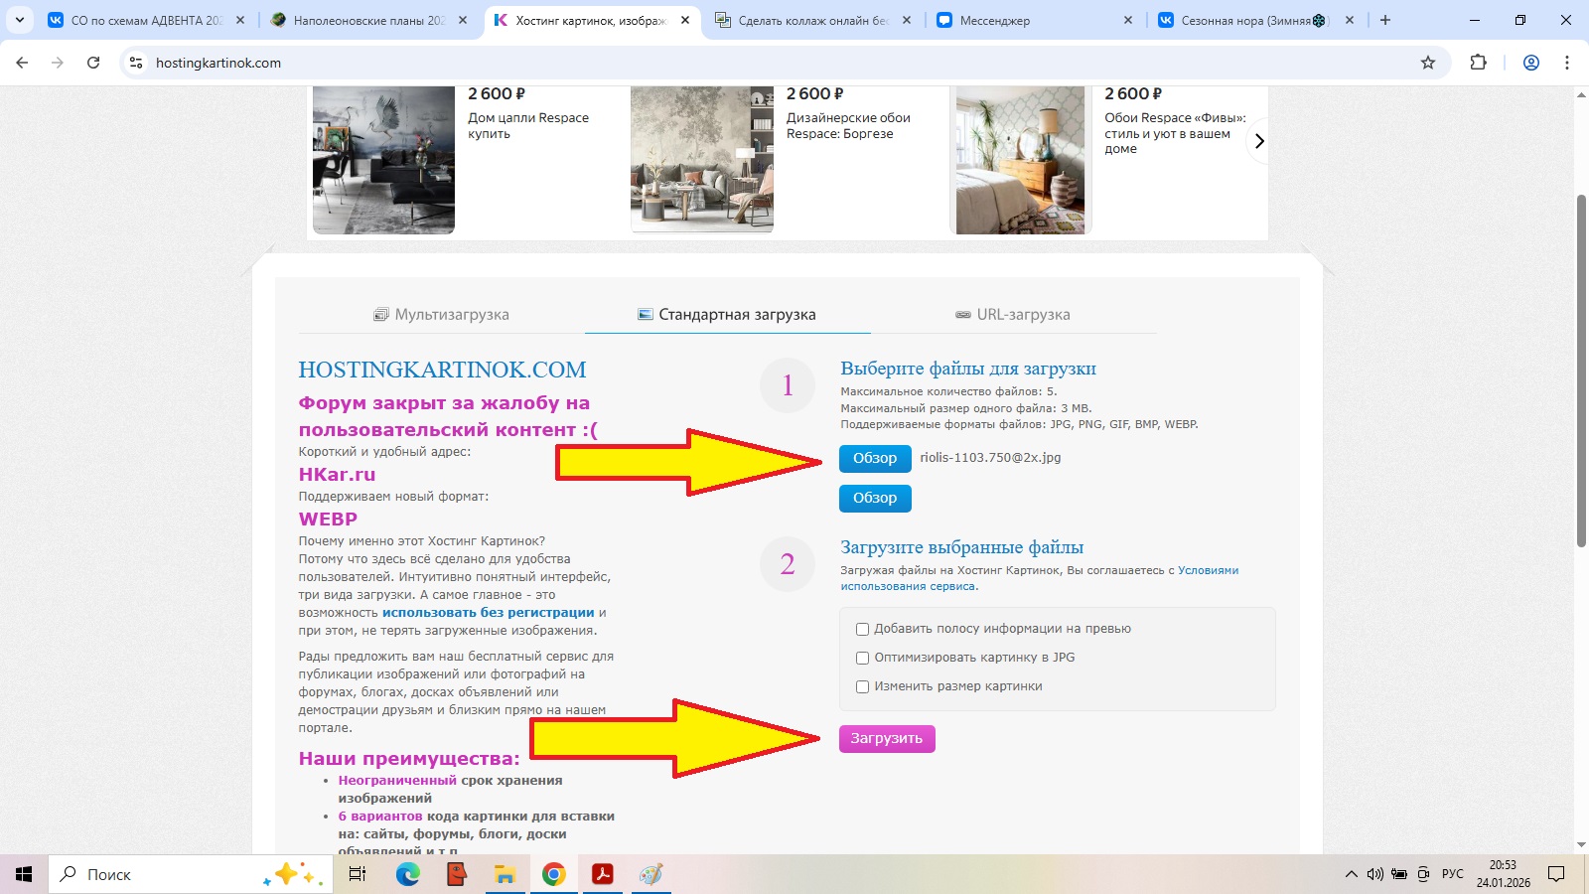Open Task View on the taskbar
This screenshot has width=1589, height=894.
(x=358, y=874)
